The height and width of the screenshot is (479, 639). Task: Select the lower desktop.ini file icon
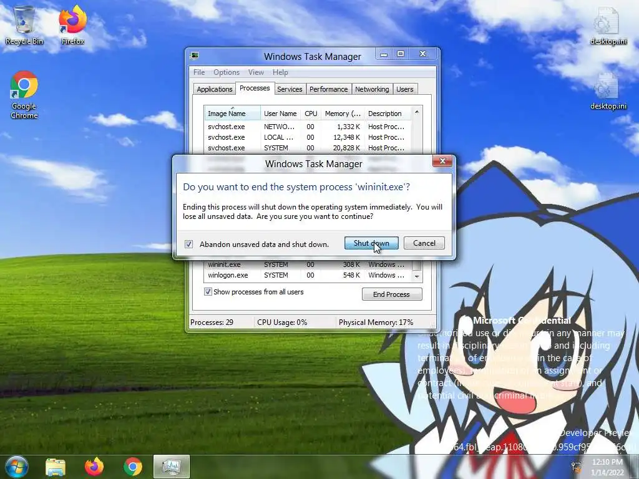pyautogui.click(x=608, y=91)
